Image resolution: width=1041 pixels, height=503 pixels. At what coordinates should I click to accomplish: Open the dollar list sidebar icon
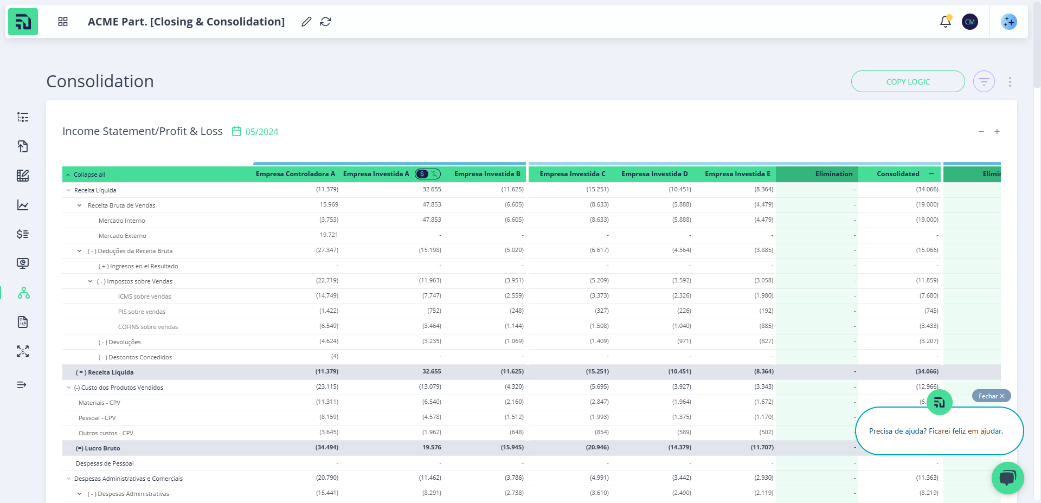pyautogui.click(x=23, y=234)
